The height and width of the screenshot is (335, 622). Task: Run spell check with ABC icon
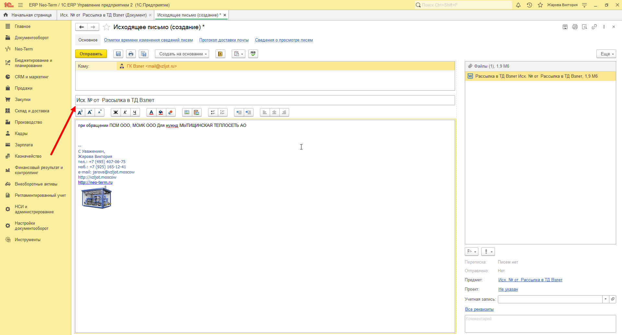253,54
